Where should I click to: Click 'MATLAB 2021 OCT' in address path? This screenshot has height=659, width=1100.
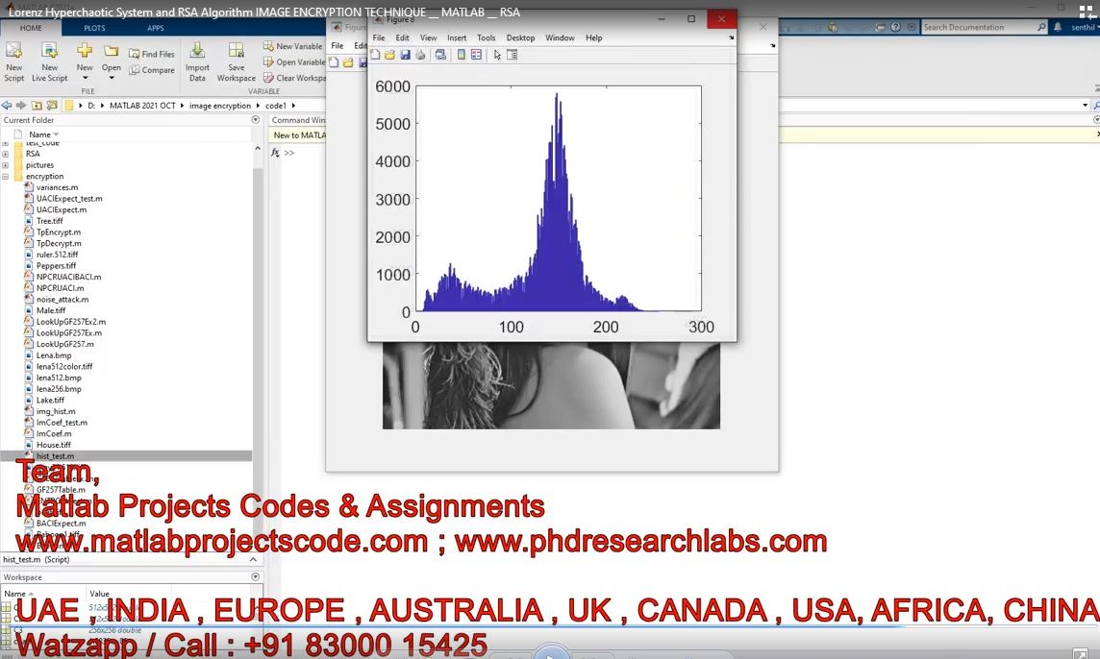[x=142, y=106]
